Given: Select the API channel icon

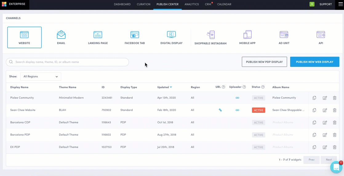Looking at the screenshot, I should (x=321, y=37).
